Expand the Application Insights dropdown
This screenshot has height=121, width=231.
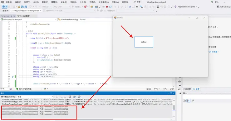pos(196,7)
